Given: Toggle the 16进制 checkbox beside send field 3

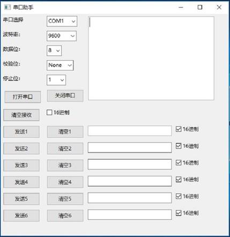Looking at the screenshot, I should point(179,162).
